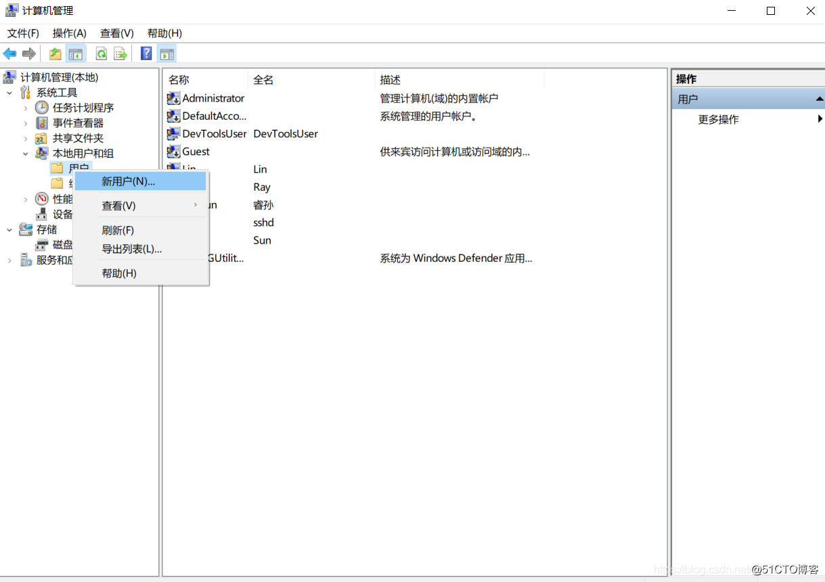Click the 设备 manager icon in tree
The height and width of the screenshot is (582, 825).
pyautogui.click(x=42, y=214)
